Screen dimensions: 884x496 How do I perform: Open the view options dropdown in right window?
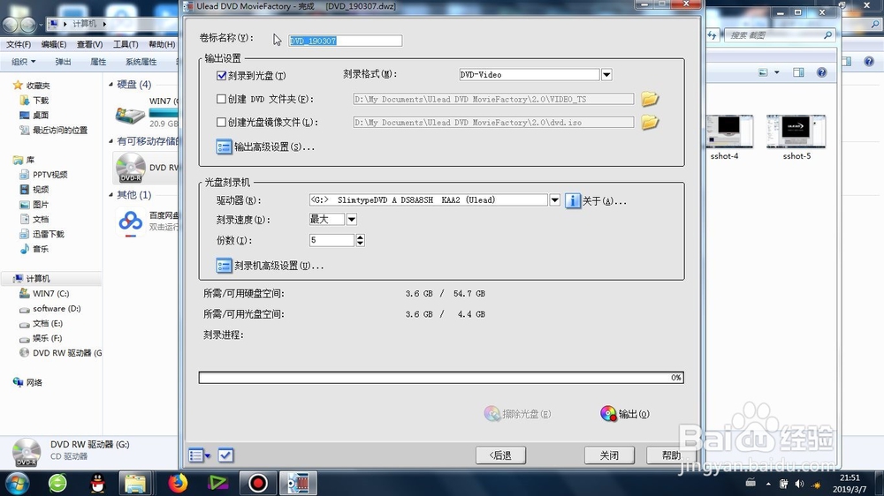click(777, 72)
